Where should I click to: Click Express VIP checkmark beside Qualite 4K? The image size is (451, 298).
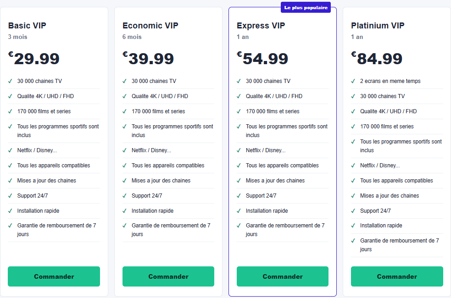239,96
